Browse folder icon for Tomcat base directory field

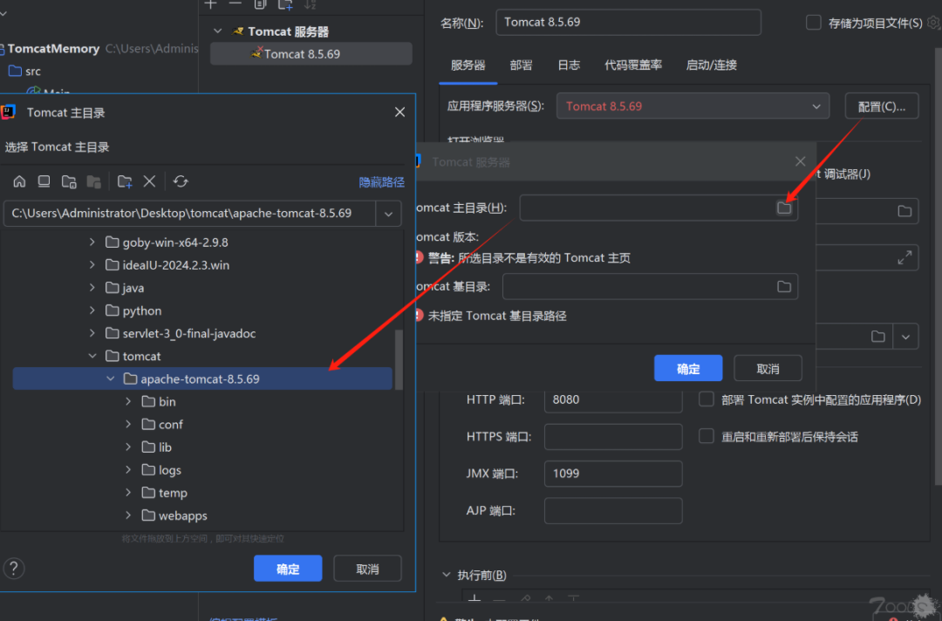(784, 286)
